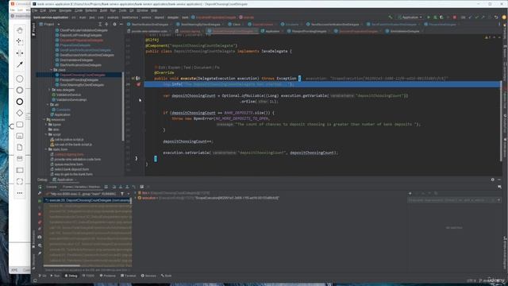
Task: Open the Terminal tool window tab
Action: coord(129,276)
